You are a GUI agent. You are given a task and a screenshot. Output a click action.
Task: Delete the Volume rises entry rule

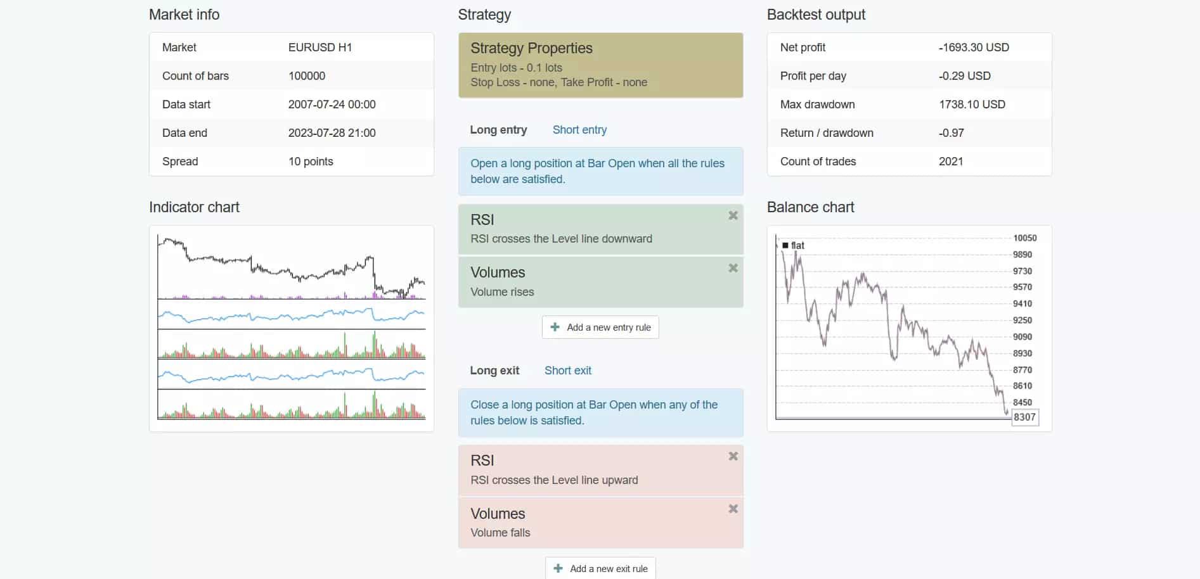coord(733,268)
